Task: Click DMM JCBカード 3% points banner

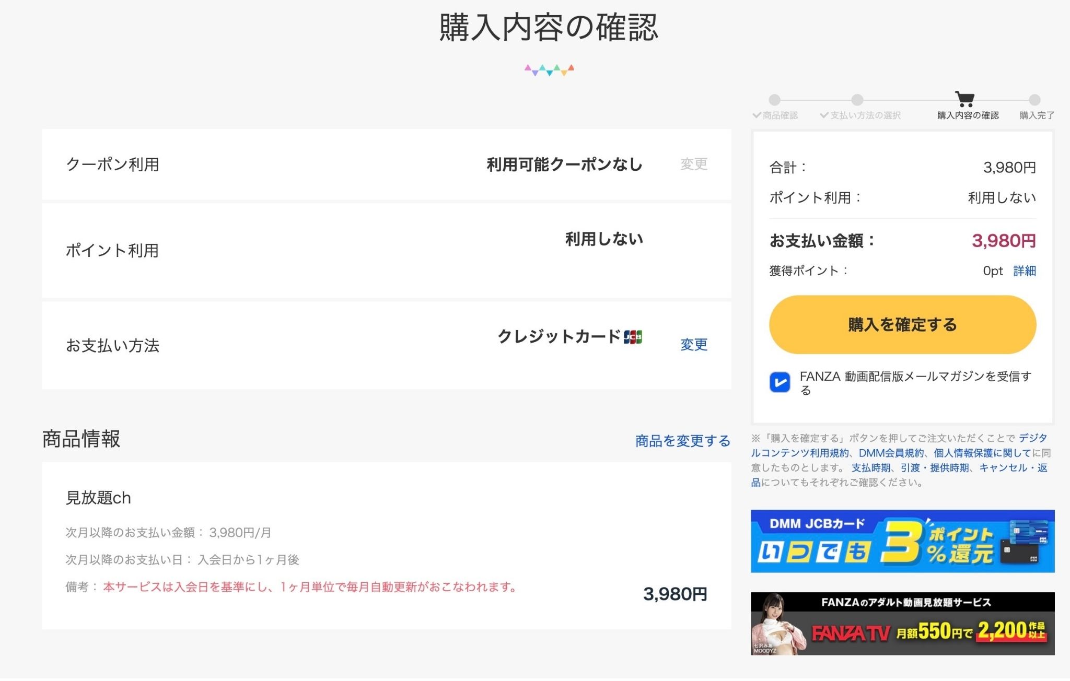Action: coord(902,542)
